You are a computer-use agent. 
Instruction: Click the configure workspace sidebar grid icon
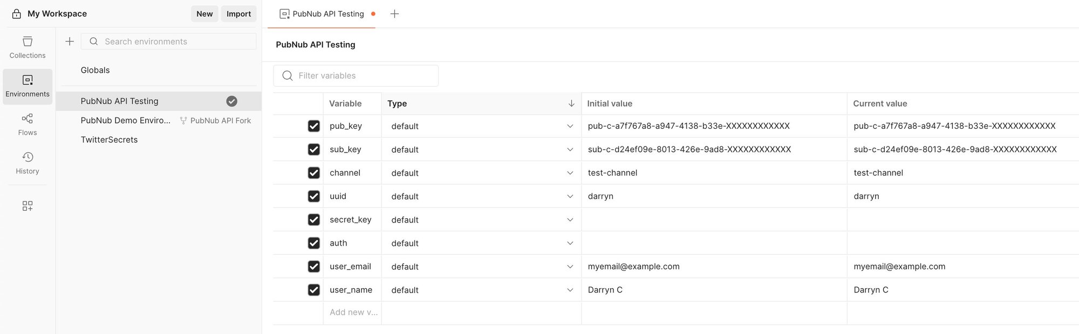[28, 206]
